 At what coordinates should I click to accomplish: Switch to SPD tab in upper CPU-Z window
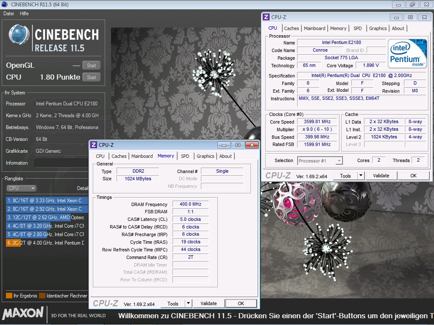(x=358, y=28)
